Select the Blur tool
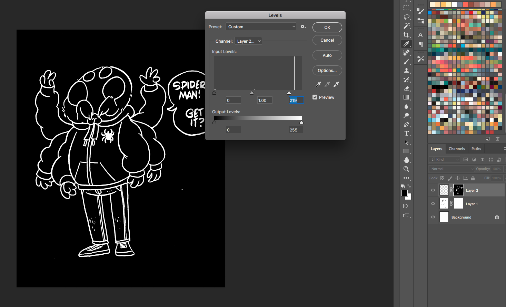Viewport: 506px width, 307px height. pyautogui.click(x=406, y=106)
